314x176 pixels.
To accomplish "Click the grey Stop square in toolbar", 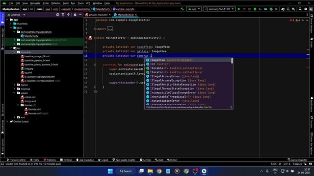I will pos(276,9).
